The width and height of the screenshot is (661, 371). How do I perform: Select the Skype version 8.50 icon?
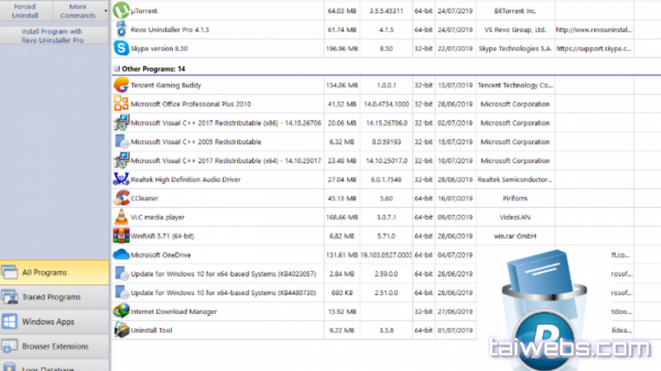click(121, 49)
